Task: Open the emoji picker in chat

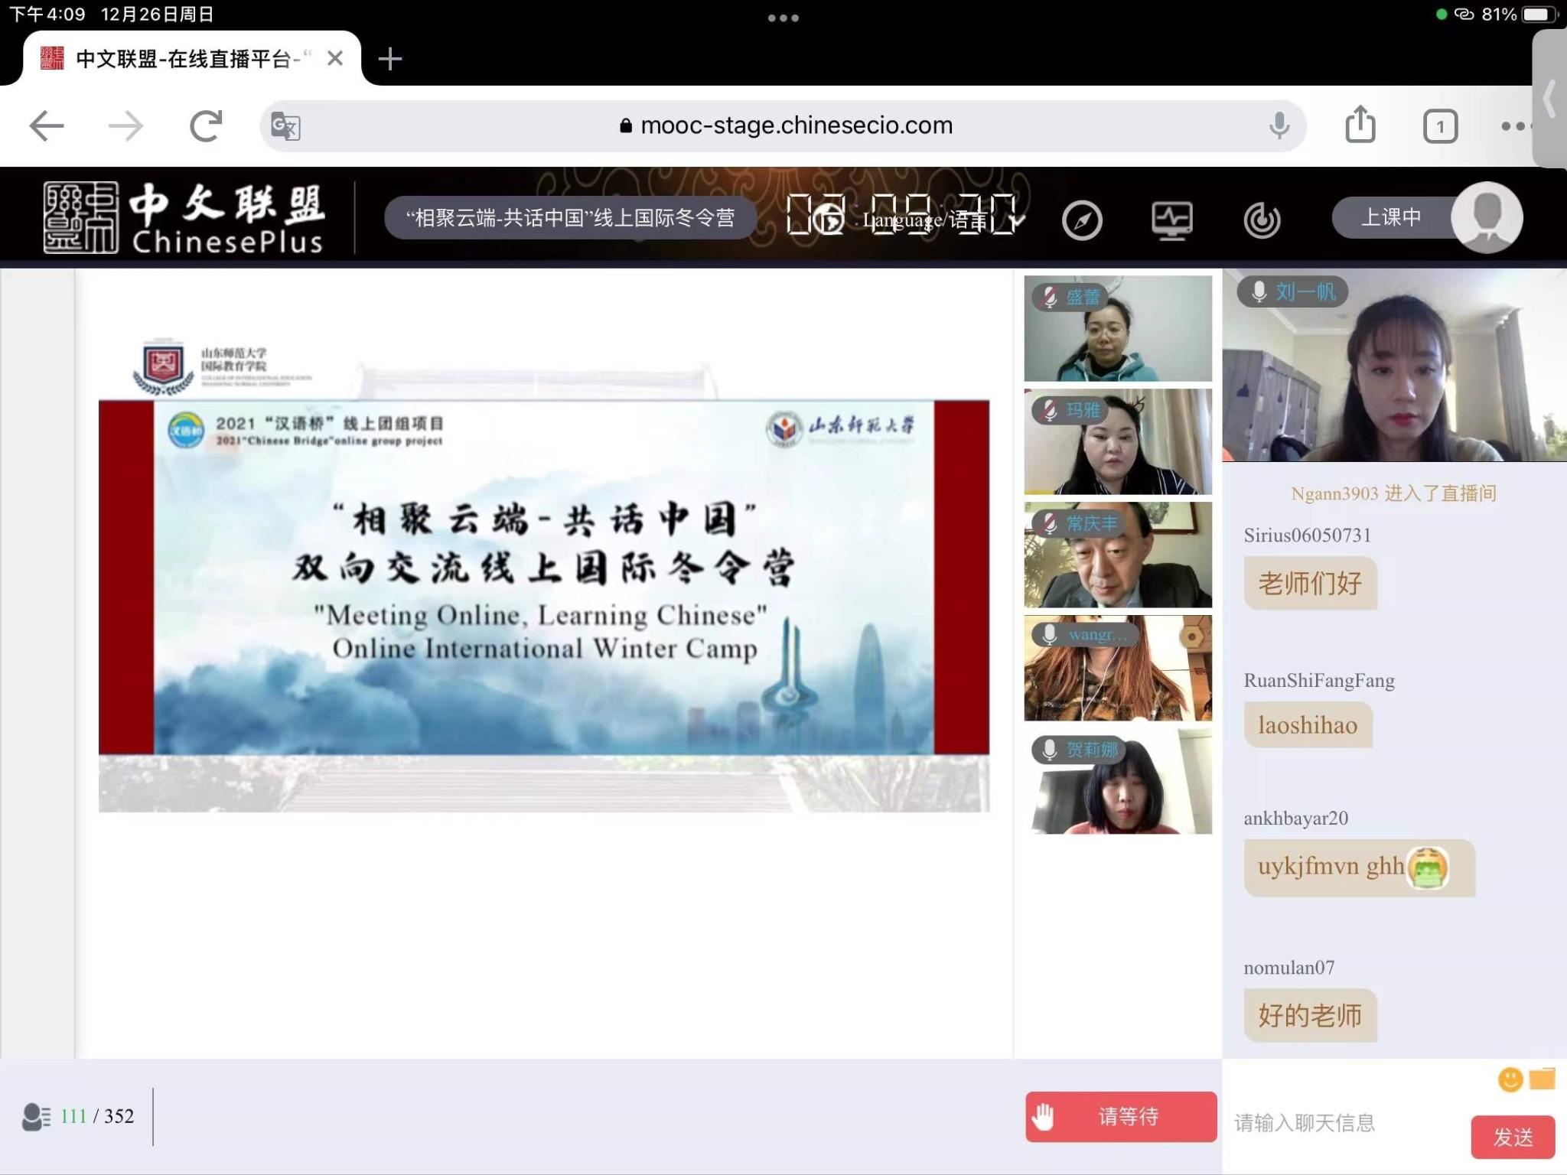Action: tap(1510, 1079)
